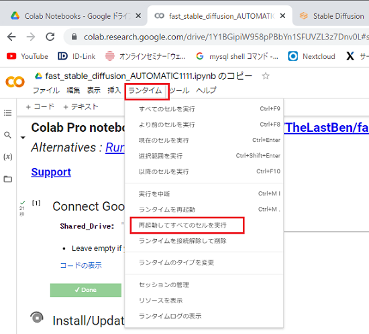Screen dimensions: 369x334
Task: Follow the Support link
Action: click(x=51, y=172)
